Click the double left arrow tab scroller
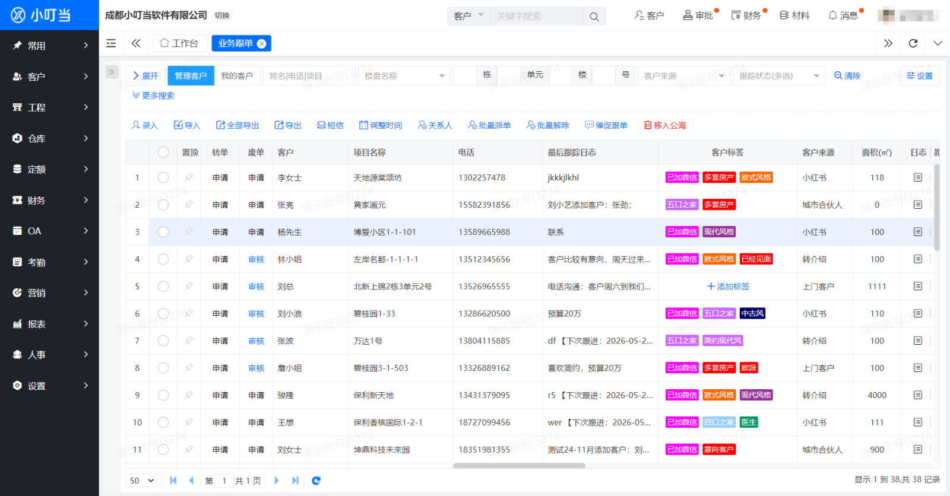The height and width of the screenshot is (496, 950). click(136, 43)
